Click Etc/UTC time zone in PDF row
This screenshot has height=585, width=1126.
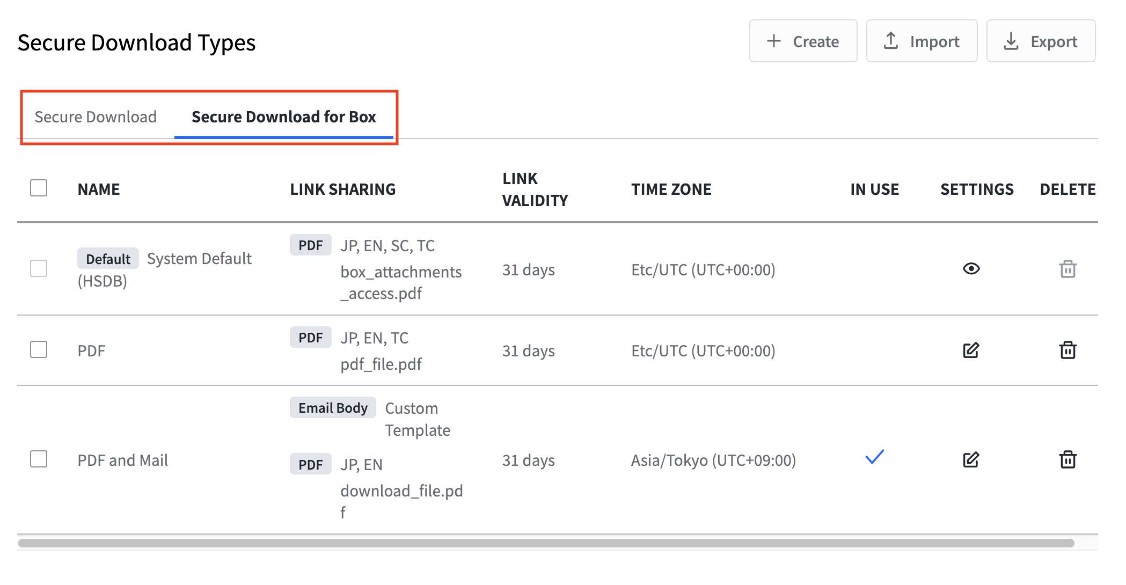[703, 351]
